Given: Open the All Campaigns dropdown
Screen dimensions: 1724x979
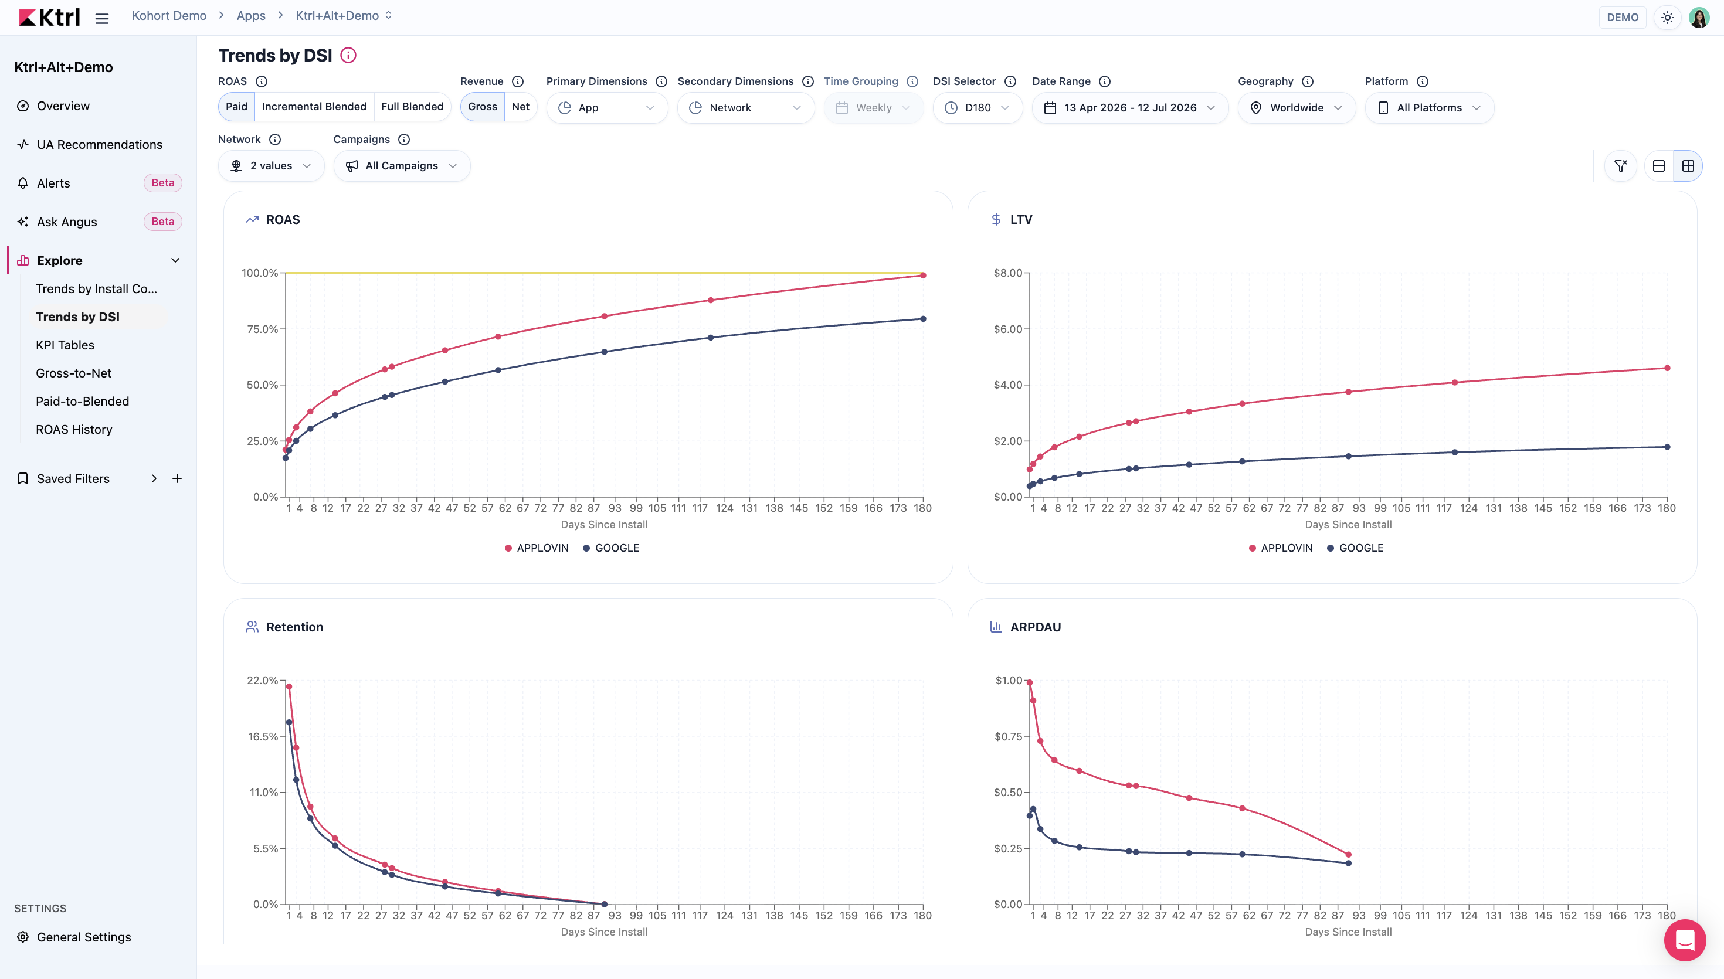Looking at the screenshot, I should click(x=402, y=166).
